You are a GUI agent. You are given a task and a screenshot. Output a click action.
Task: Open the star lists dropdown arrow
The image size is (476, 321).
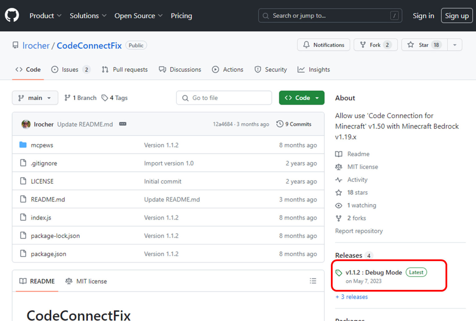pos(455,45)
